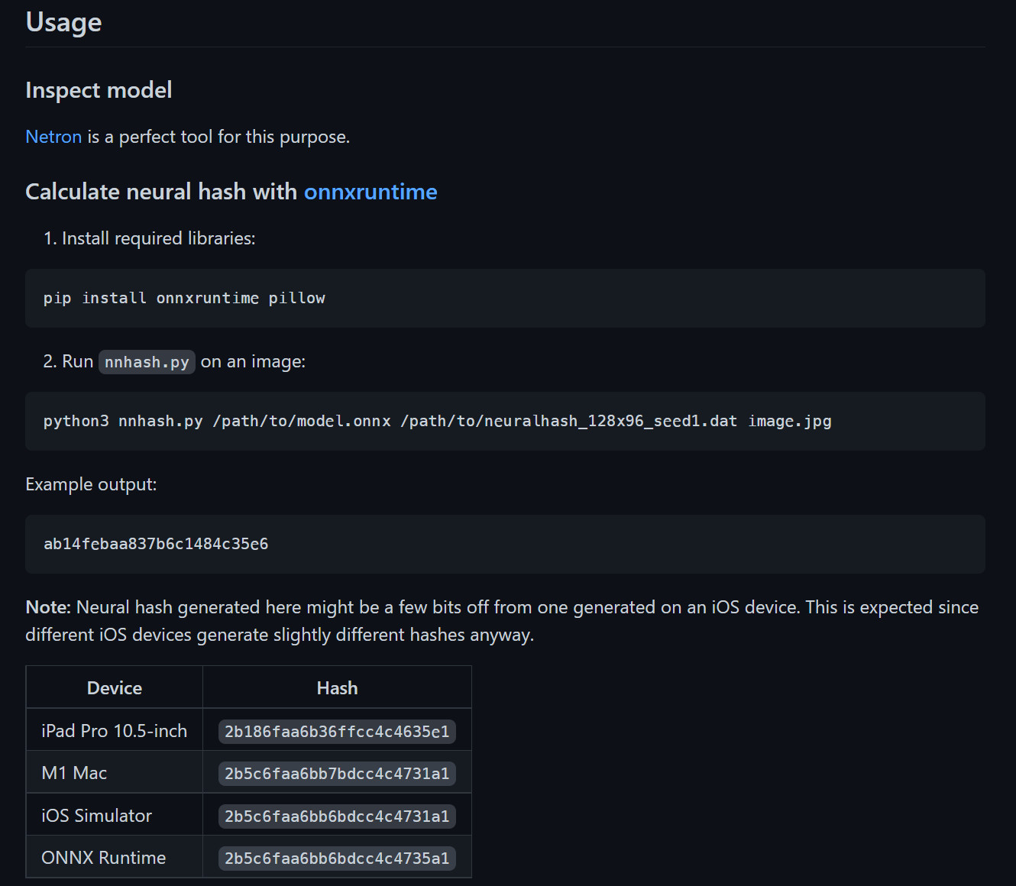1016x886 pixels.
Task: Click 'on an image:' step text
Action: [253, 361]
